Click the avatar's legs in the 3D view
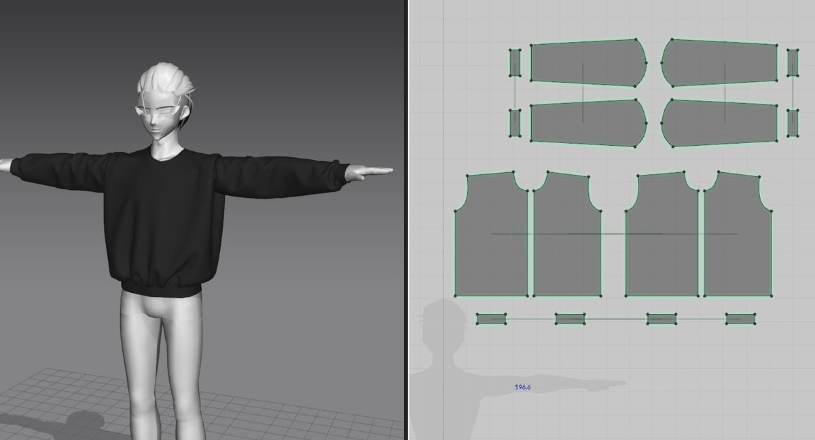This screenshot has width=815, height=440. click(163, 366)
